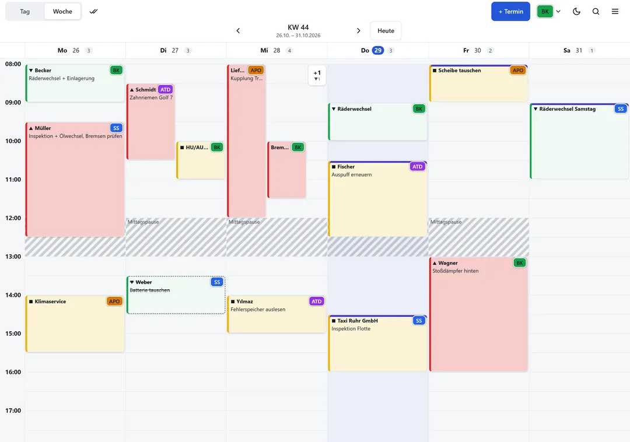Switch to Woche view
630x442 pixels.
pos(62,11)
